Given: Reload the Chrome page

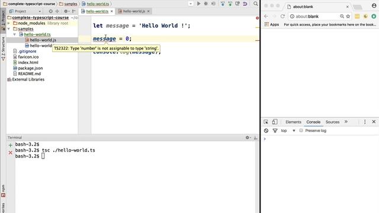Looking at the screenshot, I should pyautogui.click(x=282, y=16).
